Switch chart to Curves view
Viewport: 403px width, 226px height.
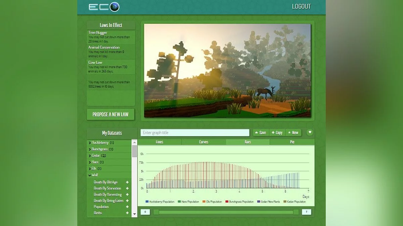(204, 142)
